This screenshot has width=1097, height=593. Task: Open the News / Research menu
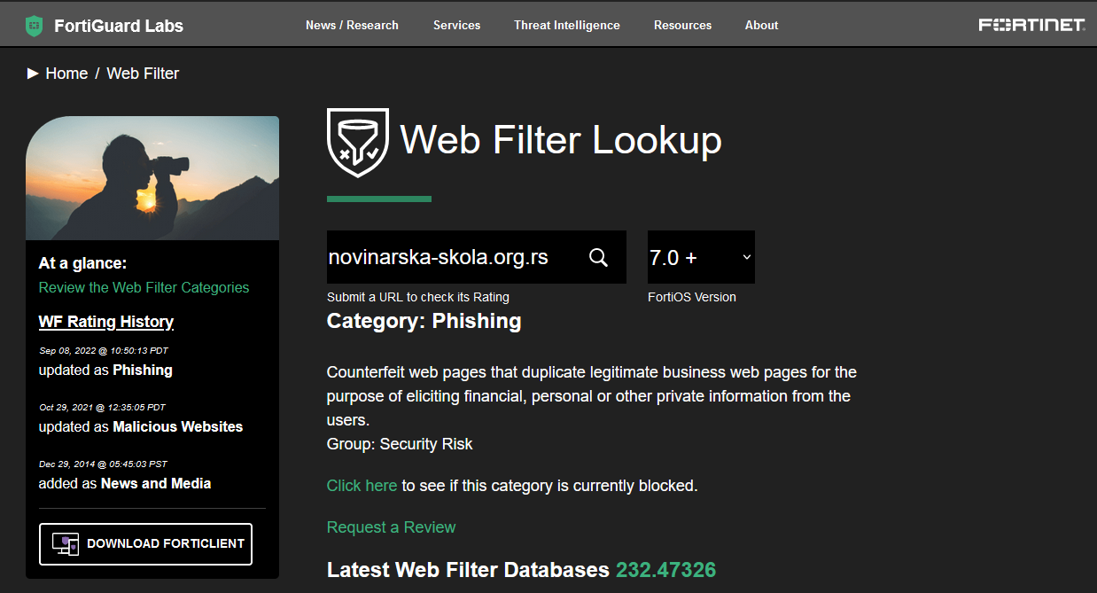[x=352, y=25]
